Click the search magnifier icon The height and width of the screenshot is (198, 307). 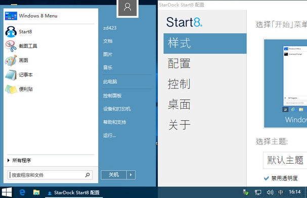pyautogui.click(x=87, y=175)
